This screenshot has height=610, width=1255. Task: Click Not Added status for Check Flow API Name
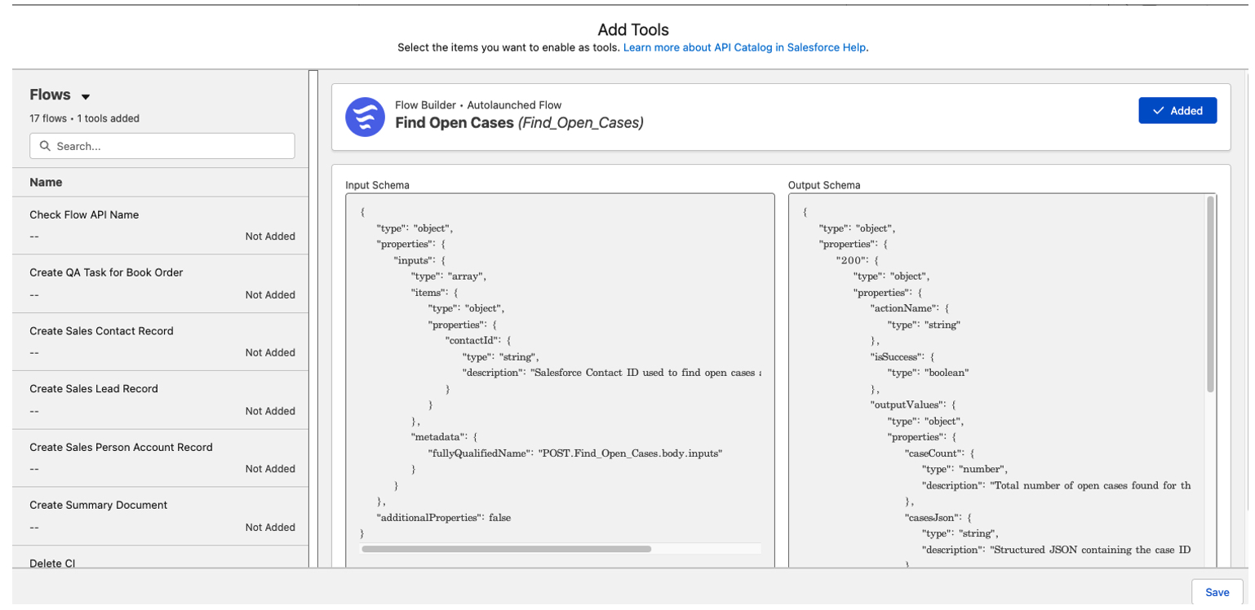click(x=270, y=236)
